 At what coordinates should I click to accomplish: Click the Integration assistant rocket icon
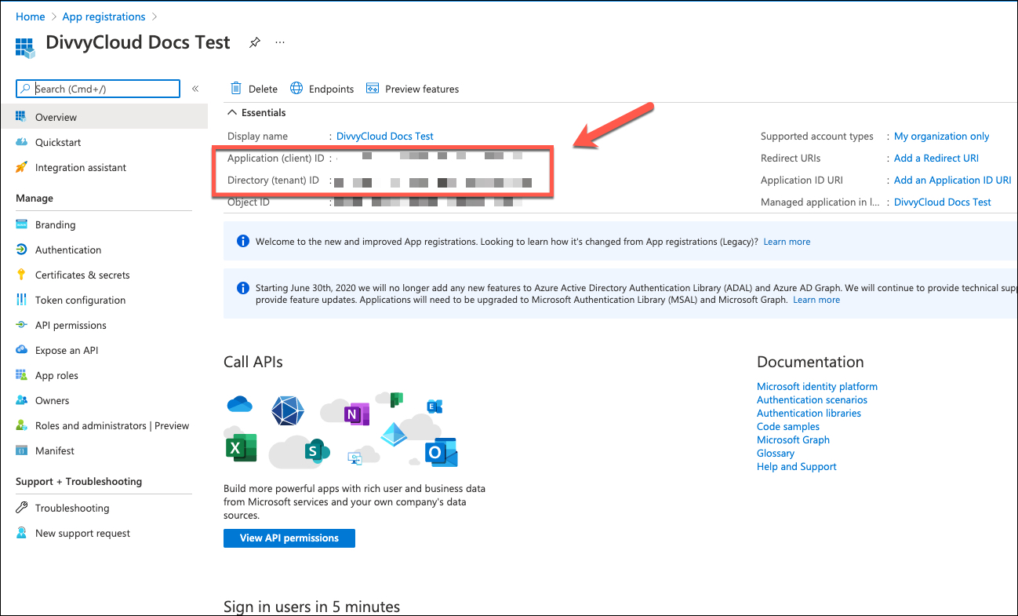(x=21, y=167)
